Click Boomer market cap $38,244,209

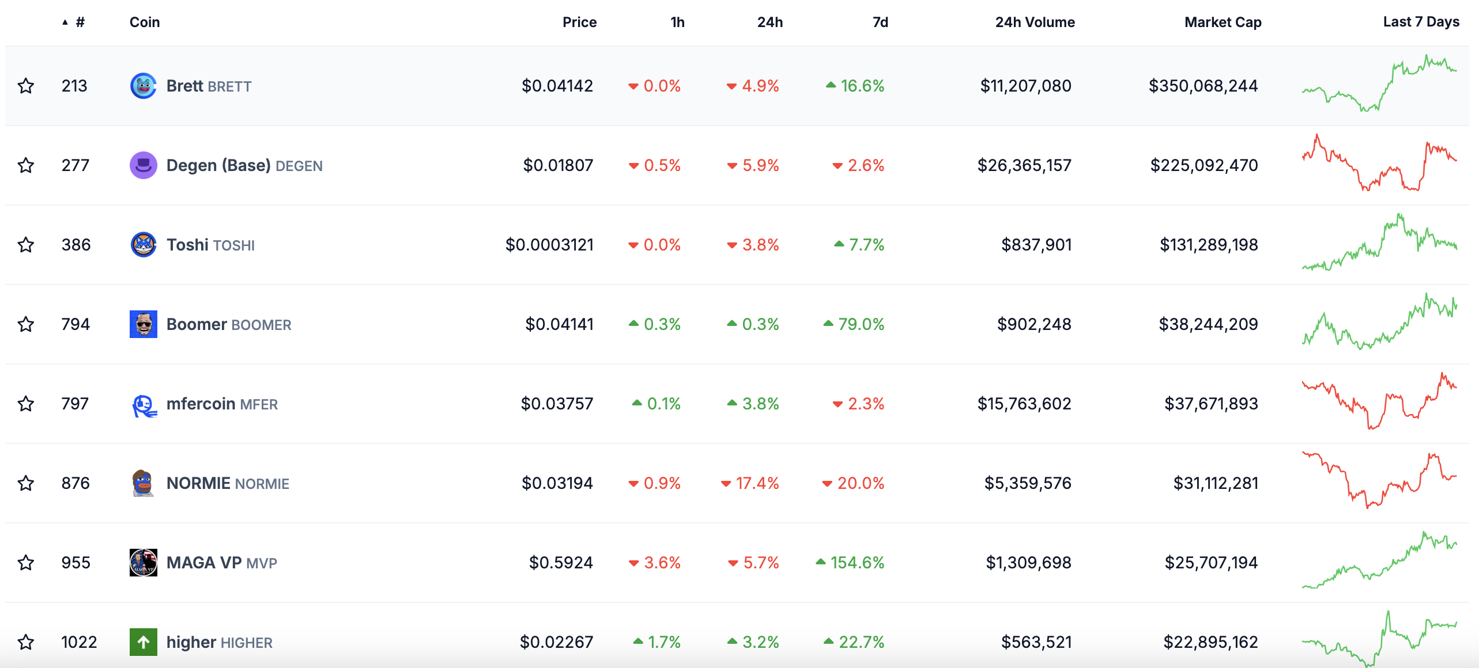click(x=1208, y=324)
